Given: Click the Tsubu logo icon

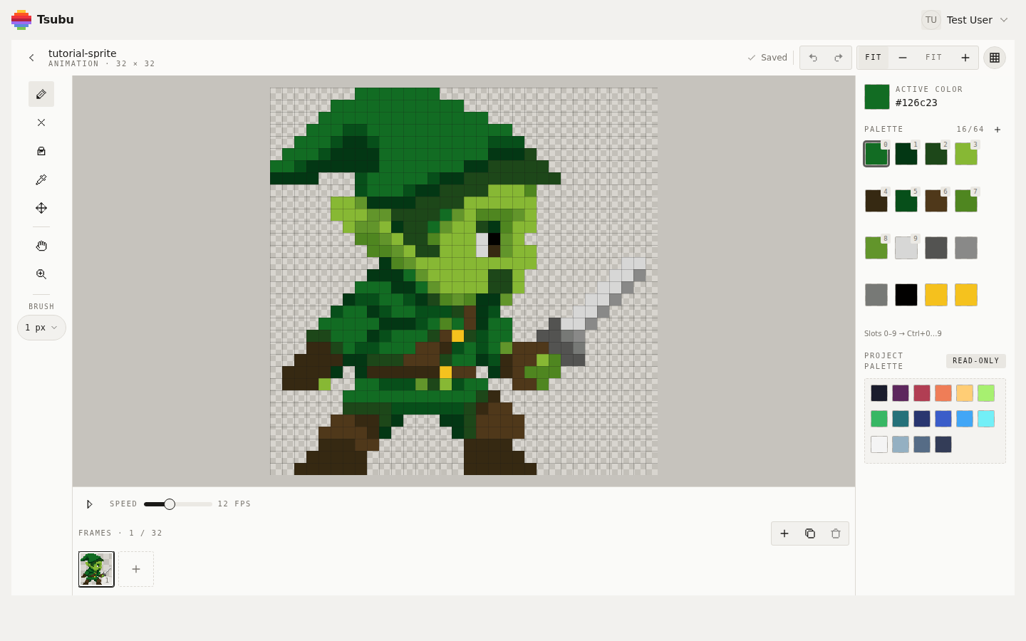Looking at the screenshot, I should click(21, 20).
